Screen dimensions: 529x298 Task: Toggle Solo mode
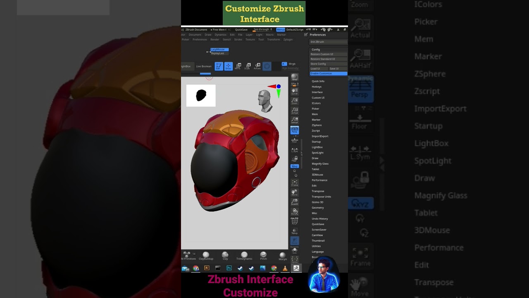click(295, 250)
